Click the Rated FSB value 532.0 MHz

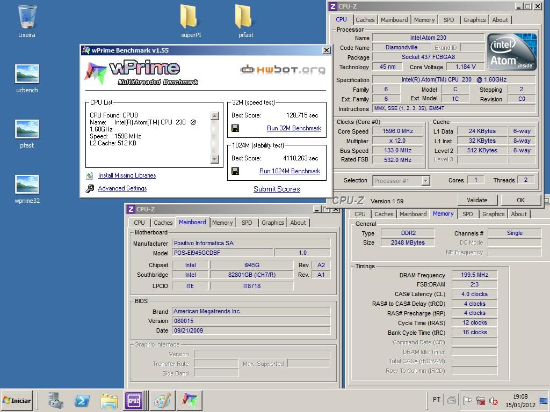(x=398, y=160)
